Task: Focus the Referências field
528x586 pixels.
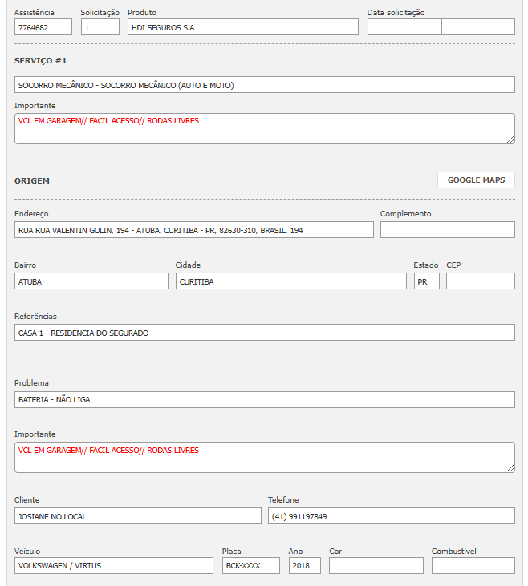Action: (x=264, y=333)
